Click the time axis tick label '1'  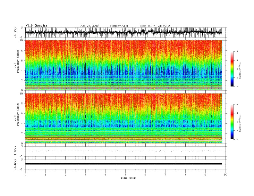click(45, 175)
